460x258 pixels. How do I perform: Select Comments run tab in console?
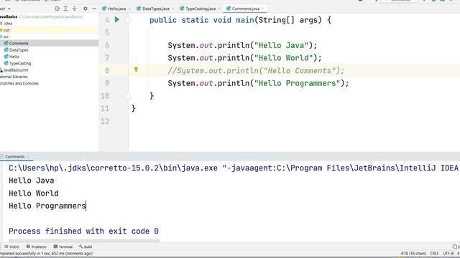[x=14, y=157]
